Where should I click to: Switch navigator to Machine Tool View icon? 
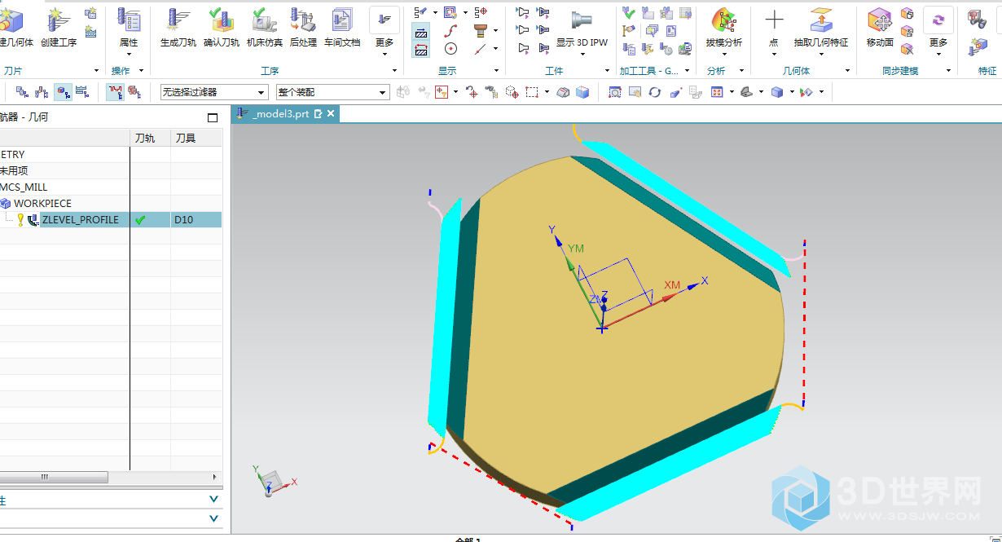pos(42,92)
